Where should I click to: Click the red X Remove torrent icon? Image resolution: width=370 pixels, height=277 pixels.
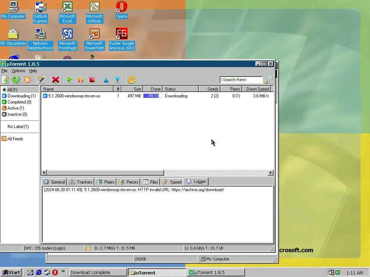pyautogui.click(x=56, y=80)
